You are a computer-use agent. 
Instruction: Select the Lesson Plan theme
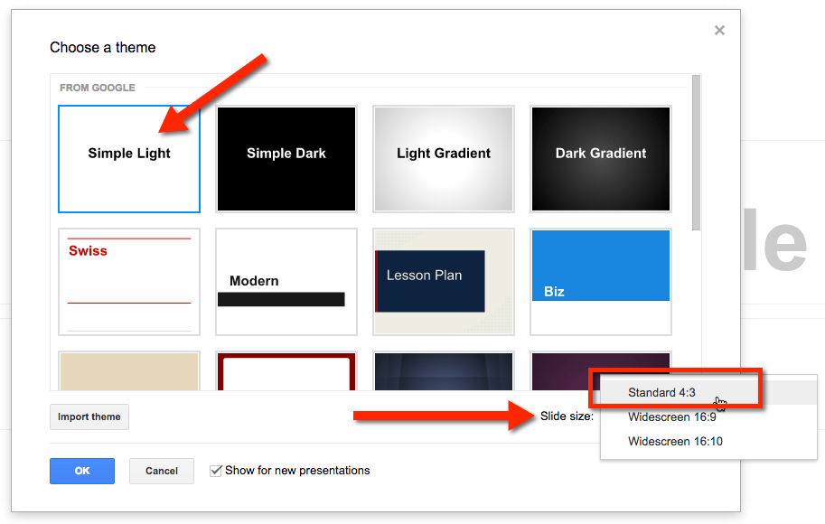click(x=444, y=282)
